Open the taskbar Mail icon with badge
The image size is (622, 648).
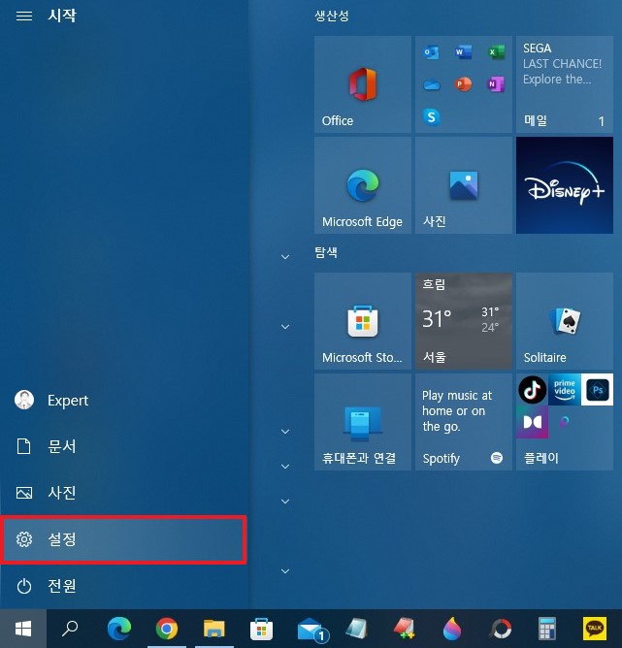(x=311, y=629)
